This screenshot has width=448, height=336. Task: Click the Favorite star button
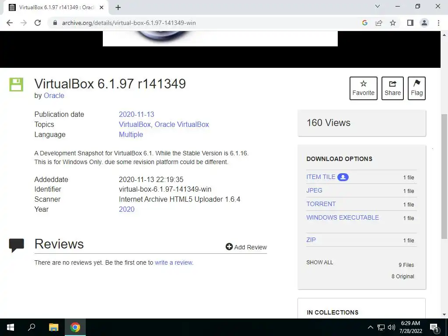364,88
